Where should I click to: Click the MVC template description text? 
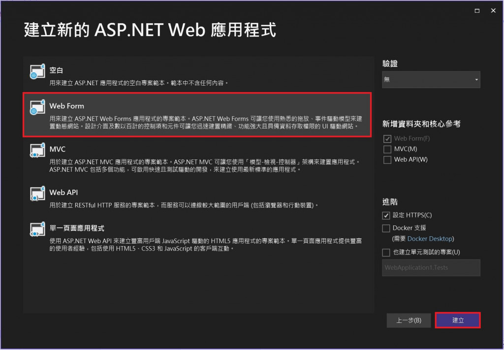pyautogui.click(x=205, y=165)
